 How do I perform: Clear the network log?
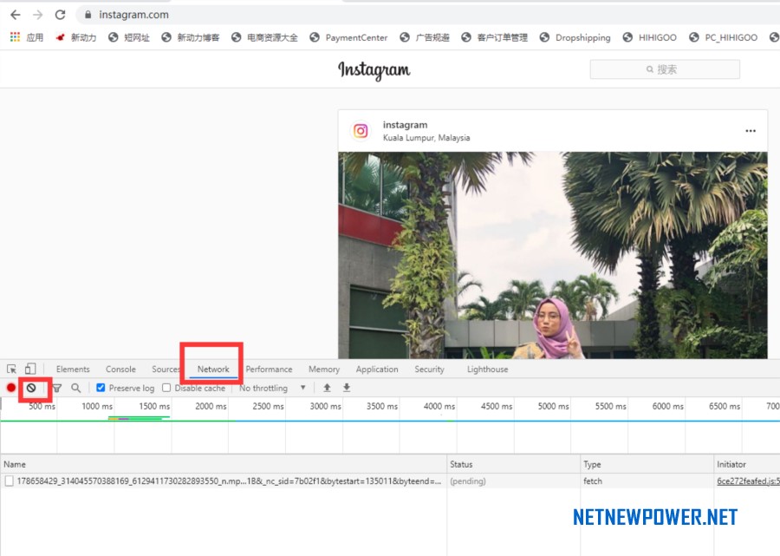(31, 388)
